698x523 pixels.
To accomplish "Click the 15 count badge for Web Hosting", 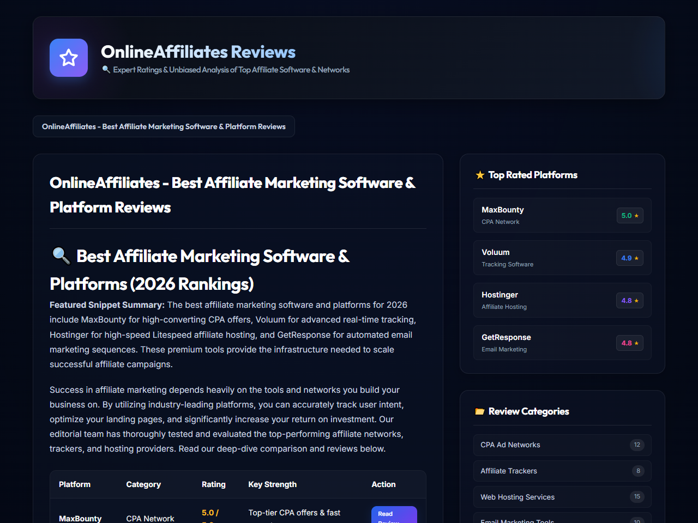I will [x=637, y=496].
